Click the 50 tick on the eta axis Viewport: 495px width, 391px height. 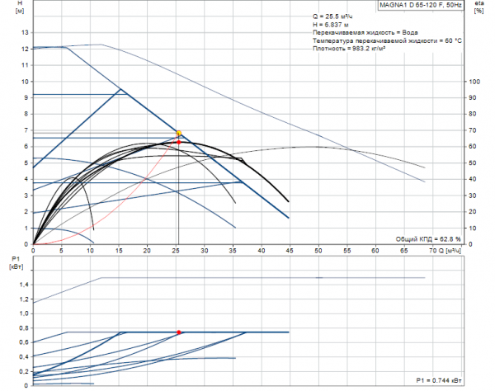(473, 163)
